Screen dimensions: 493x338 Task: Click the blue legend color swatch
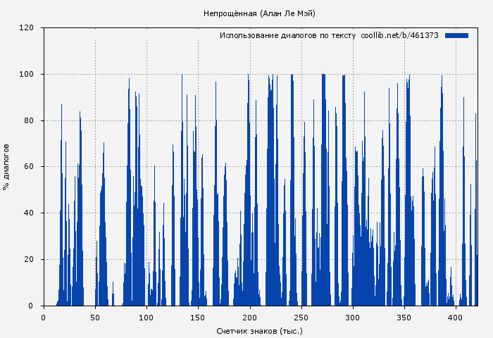[x=456, y=35]
